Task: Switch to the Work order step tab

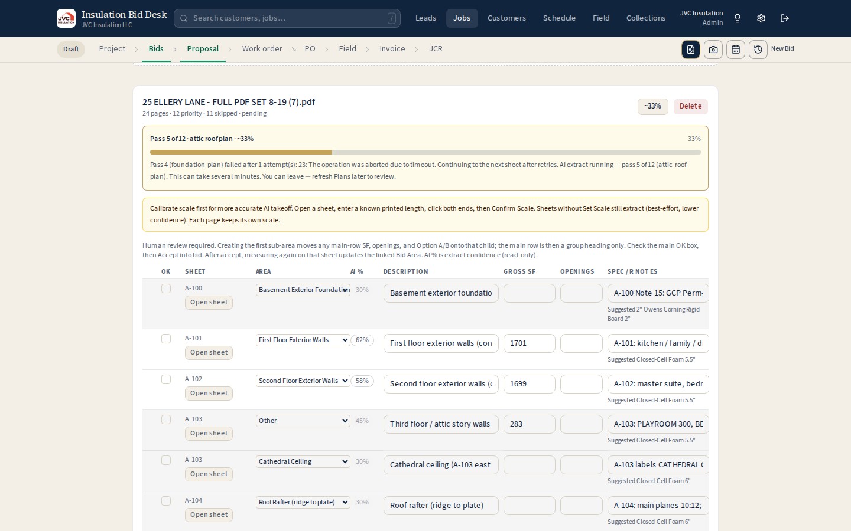Action: coord(262,49)
